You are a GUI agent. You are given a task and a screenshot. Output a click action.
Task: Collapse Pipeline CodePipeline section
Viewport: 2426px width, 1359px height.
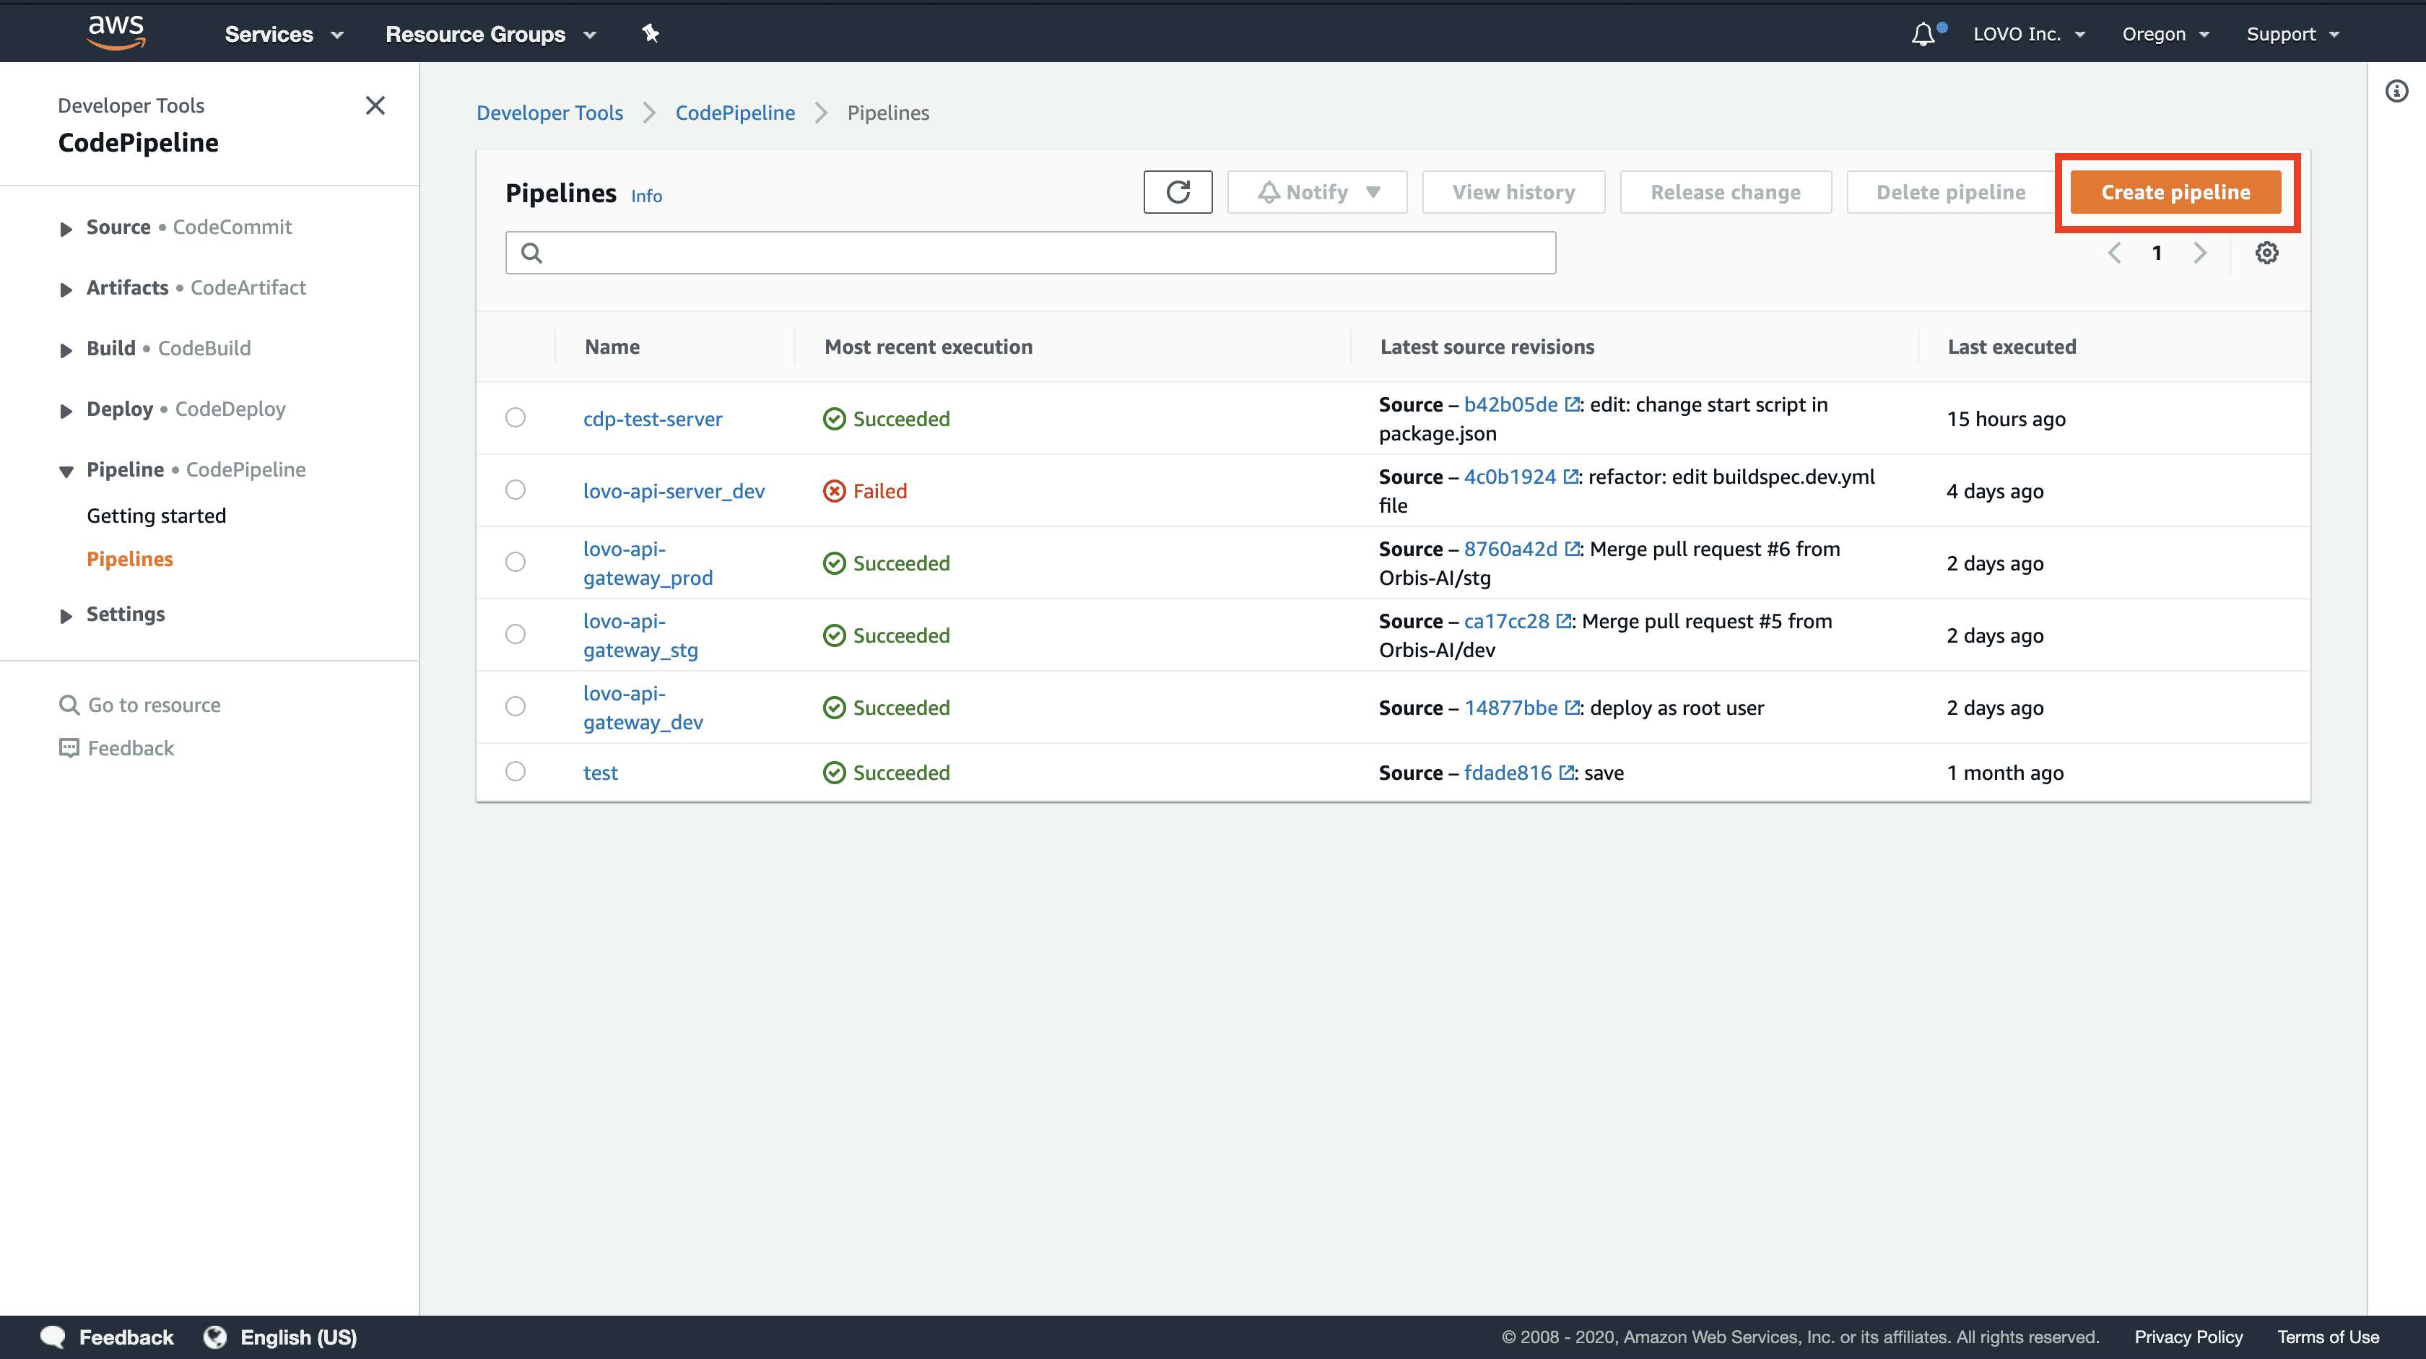click(x=66, y=471)
